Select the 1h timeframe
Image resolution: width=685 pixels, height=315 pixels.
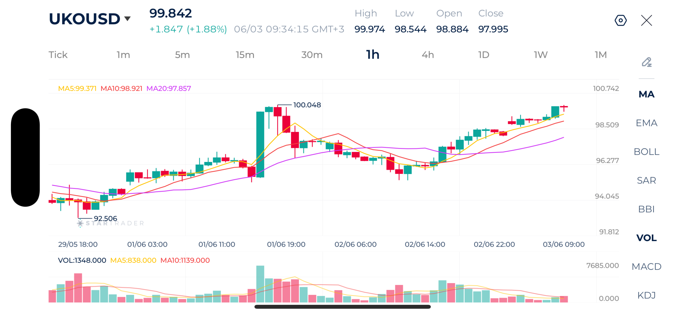[x=372, y=55]
